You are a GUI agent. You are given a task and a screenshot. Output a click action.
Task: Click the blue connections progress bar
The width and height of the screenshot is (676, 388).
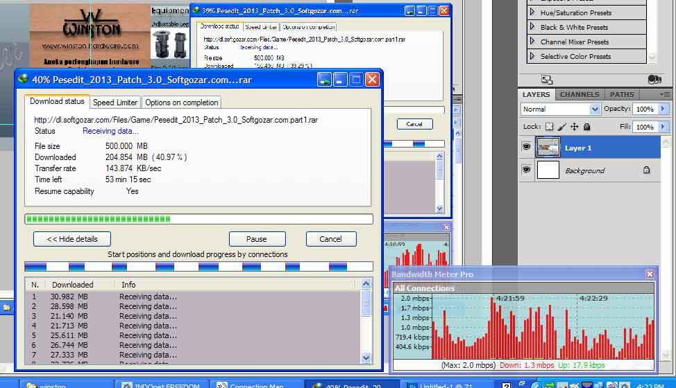pos(198,267)
